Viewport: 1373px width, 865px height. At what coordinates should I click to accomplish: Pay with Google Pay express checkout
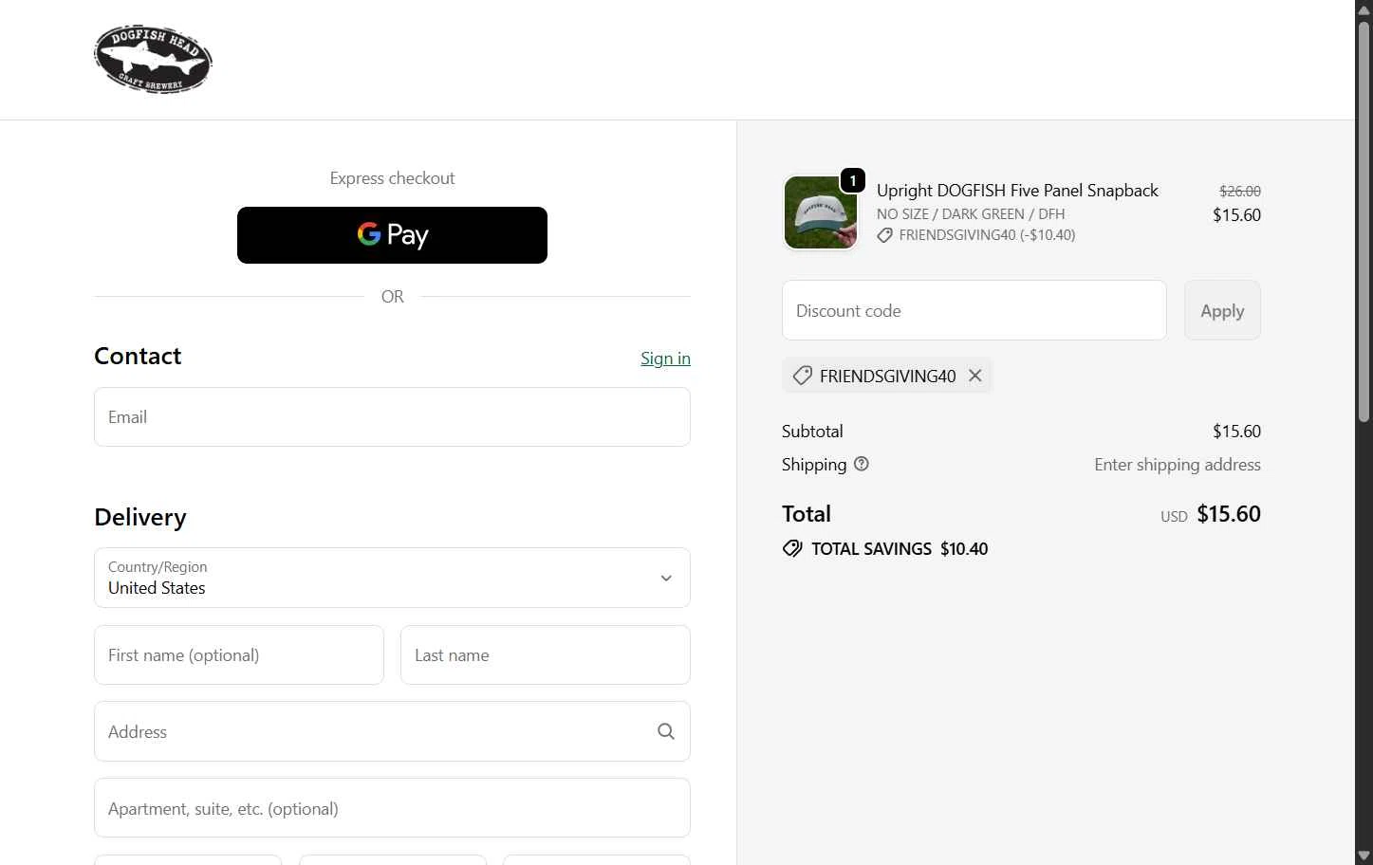(392, 235)
